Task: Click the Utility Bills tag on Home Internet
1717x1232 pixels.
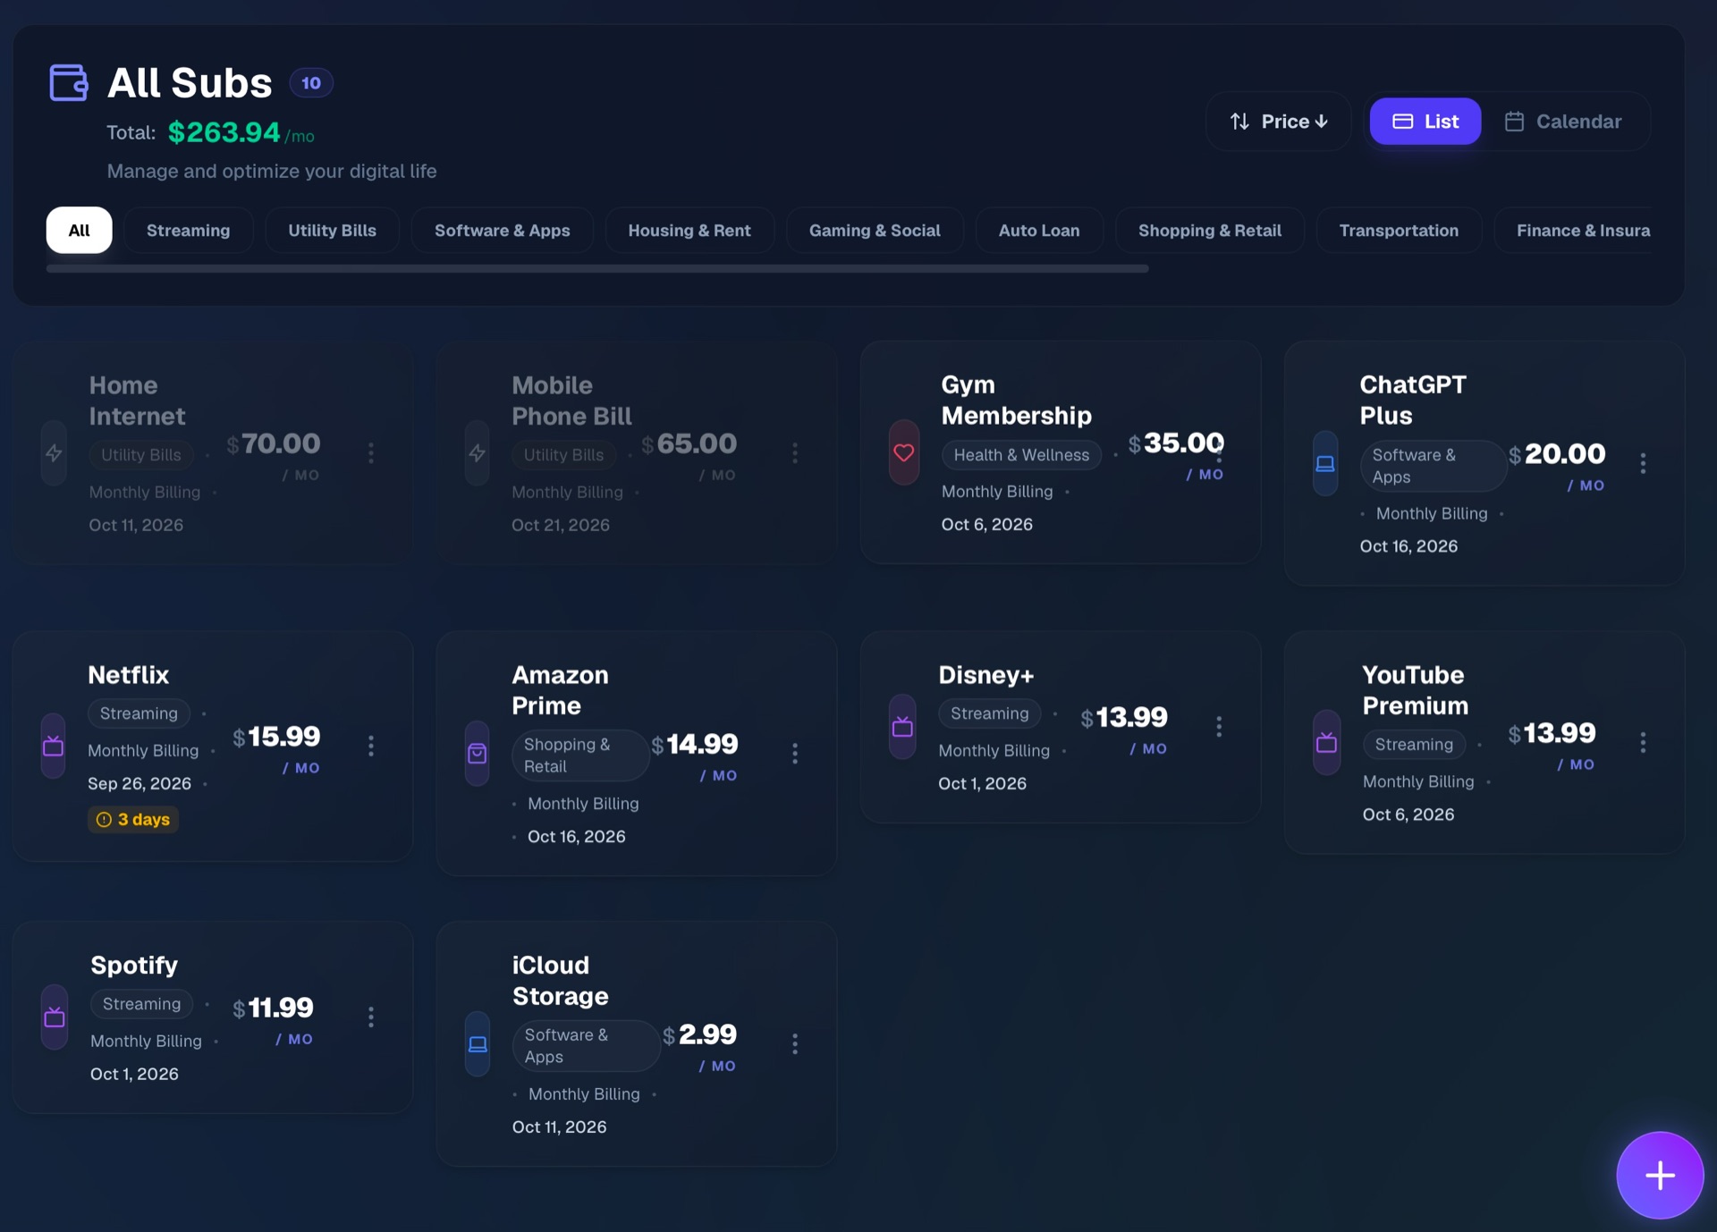Action: [x=141, y=455]
